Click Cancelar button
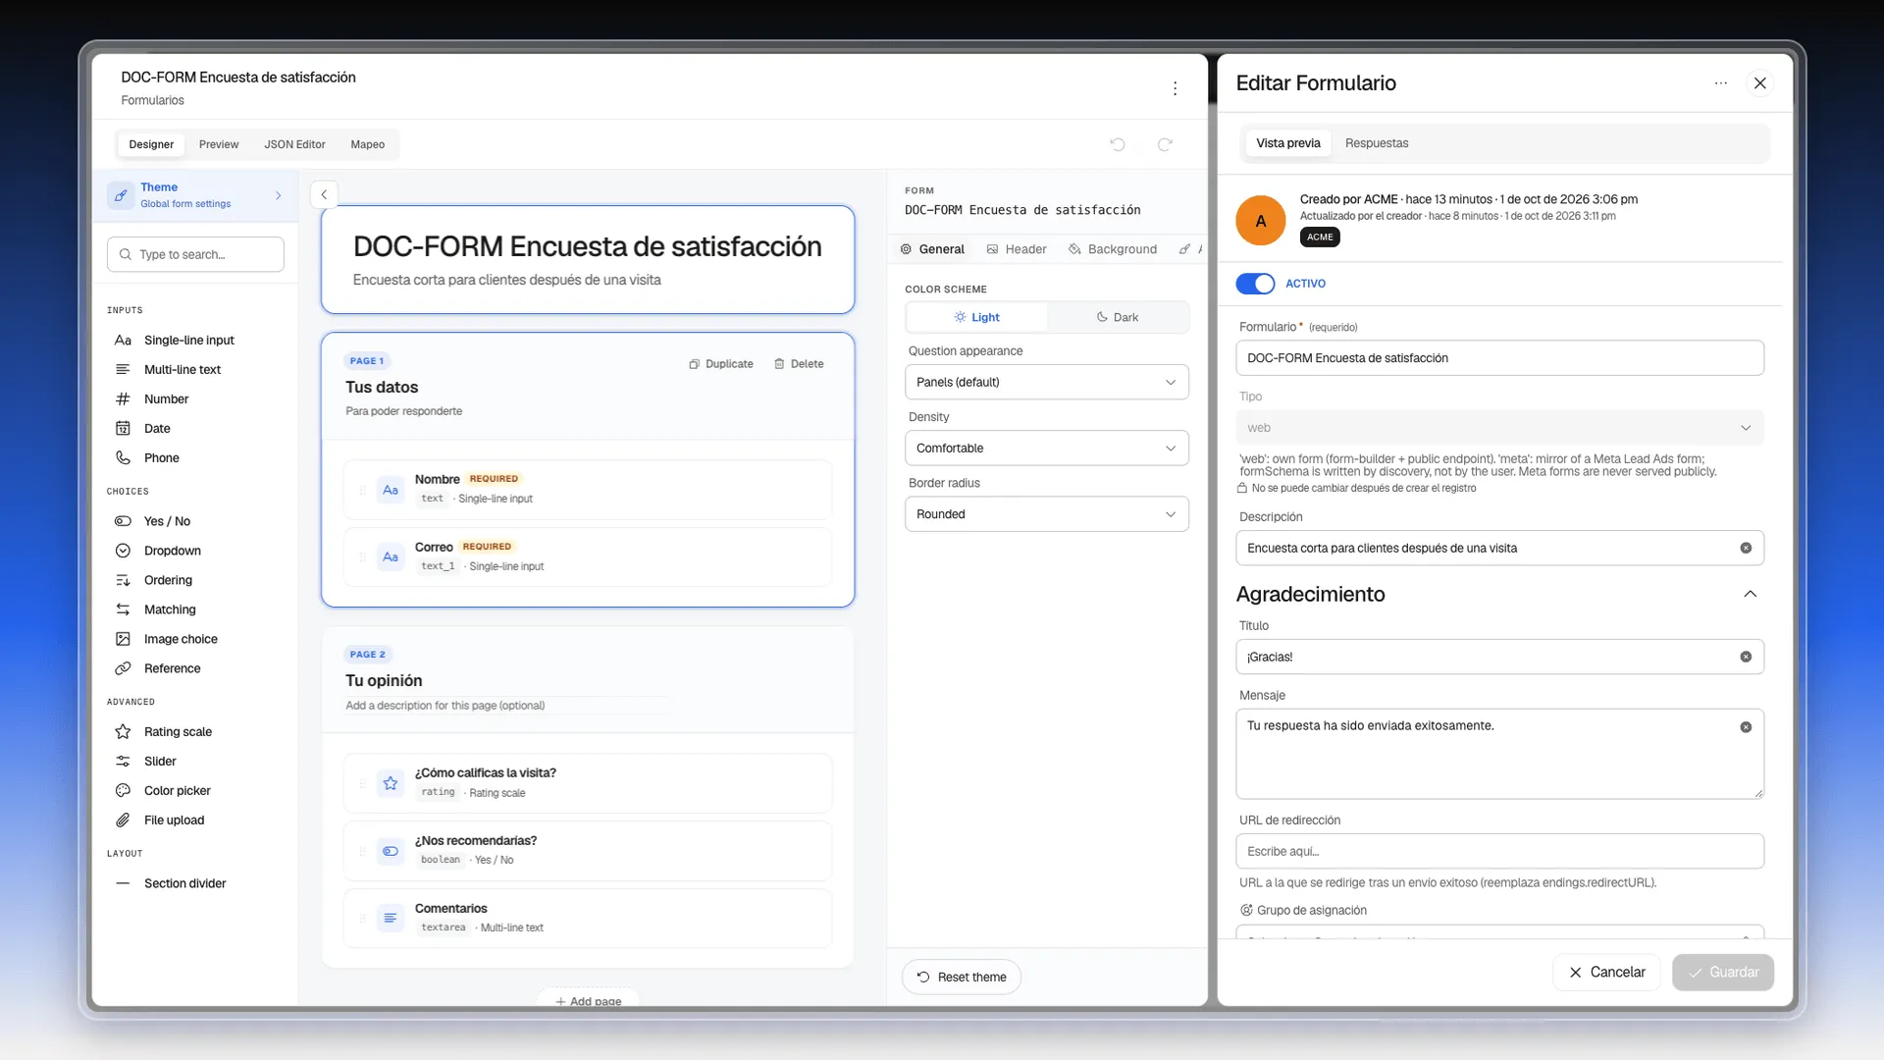1884x1060 pixels. [x=1606, y=973]
